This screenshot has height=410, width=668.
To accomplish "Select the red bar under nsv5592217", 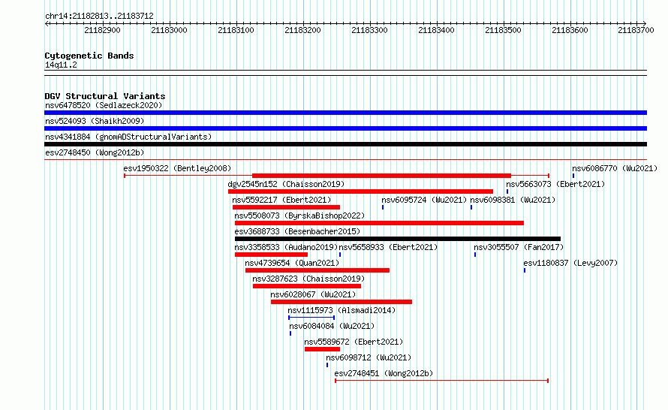I will pos(286,207).
